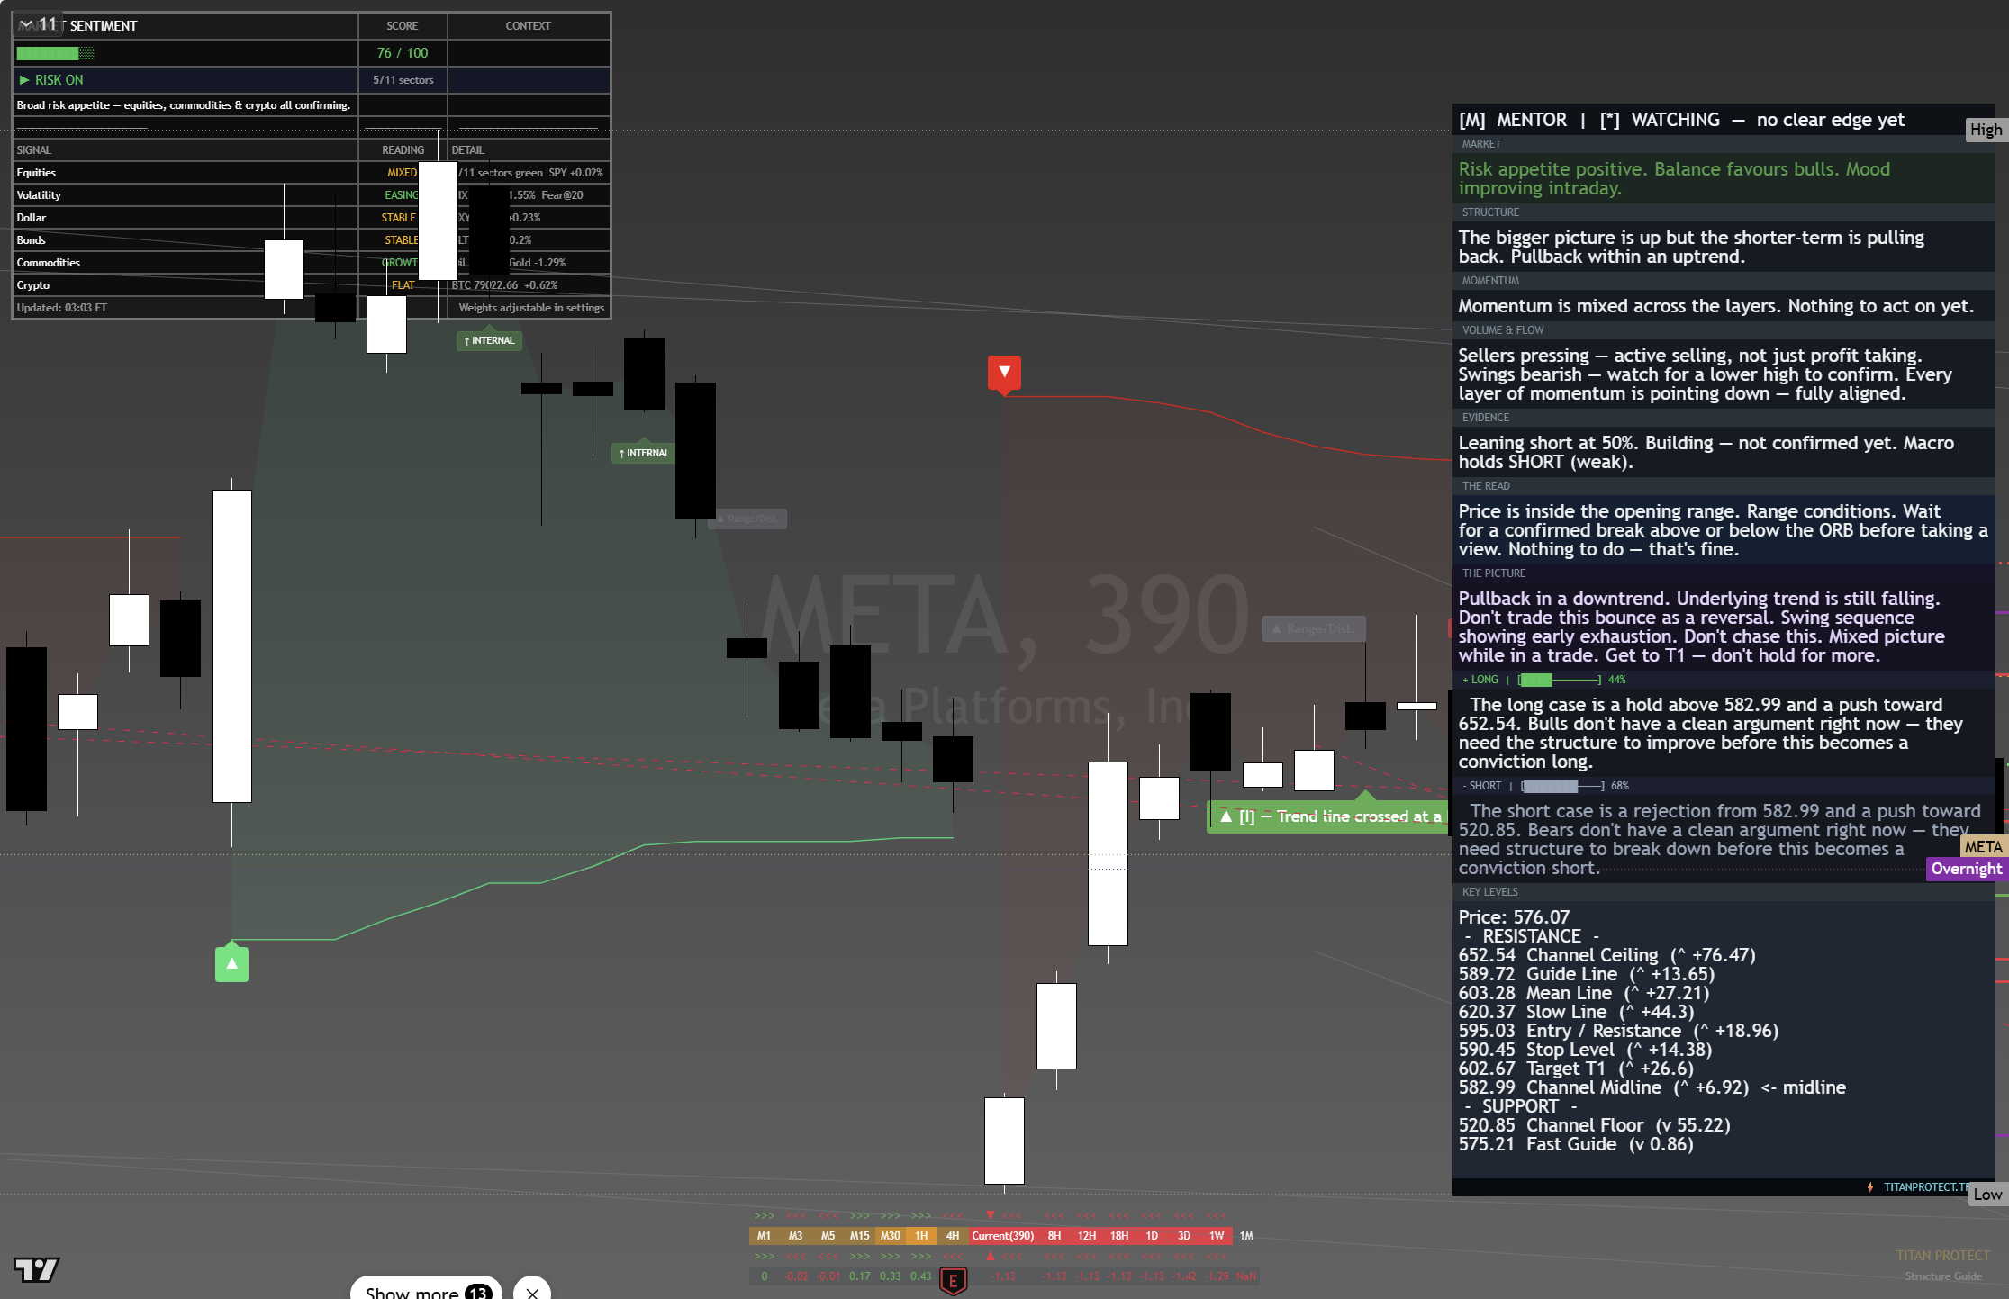Viewport: 2009px width, 1299px height.
Task: Click the 575.21 Fast Guide support
Action: pyautogui.click(x=1576, y=1144)
